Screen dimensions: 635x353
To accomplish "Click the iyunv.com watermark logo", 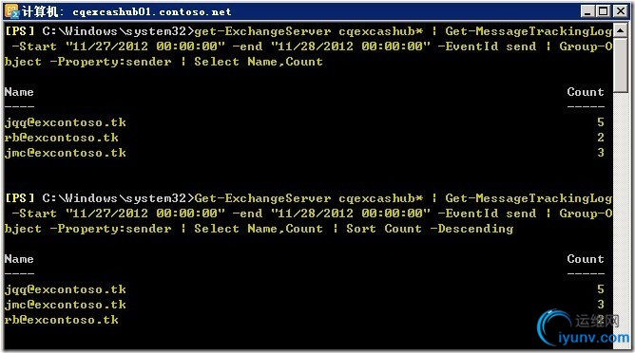I will pos(583,328).
